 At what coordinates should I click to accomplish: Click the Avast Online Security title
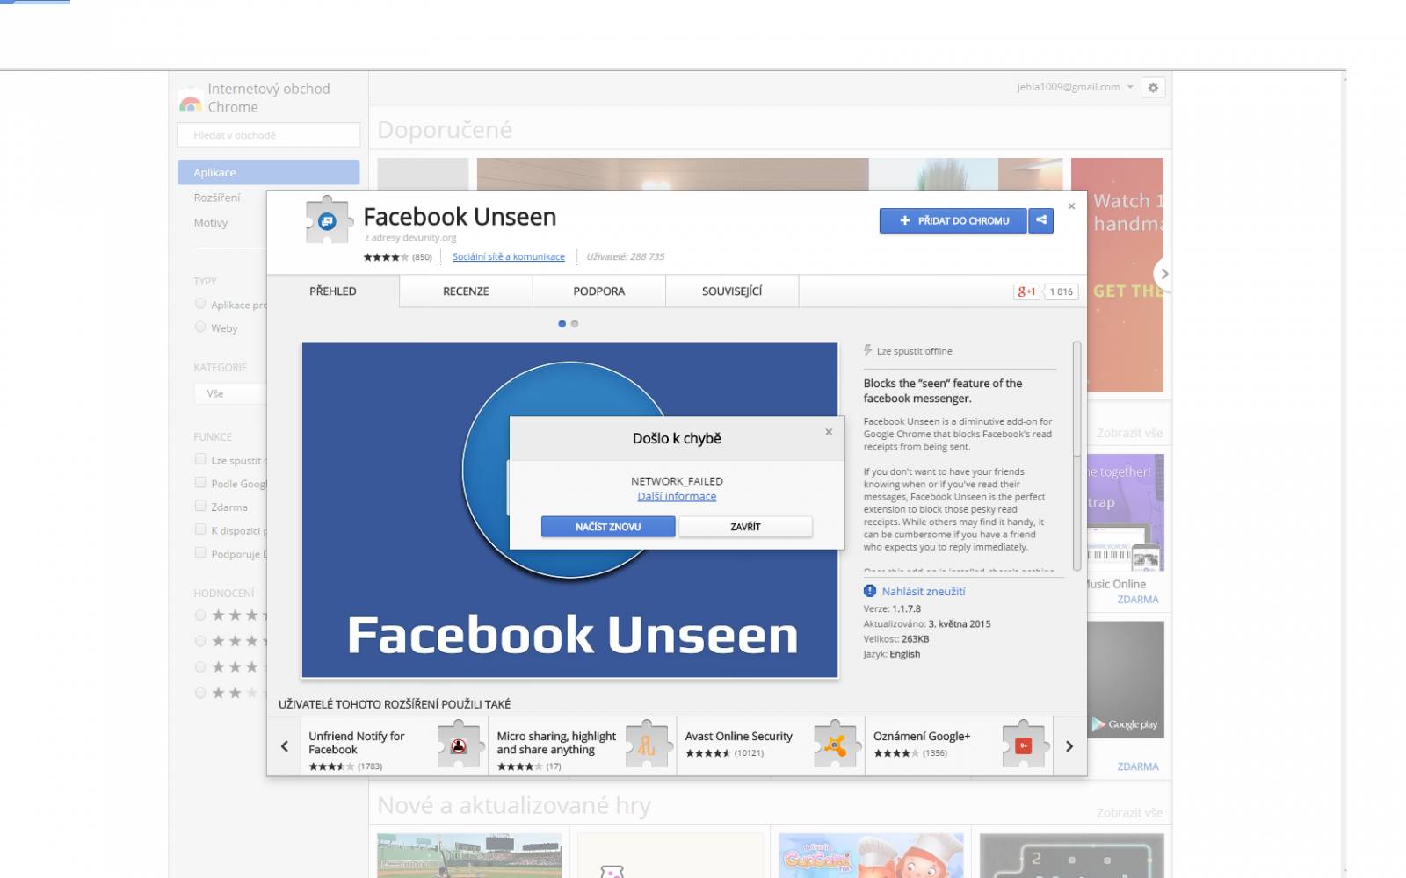coord(739,736)
